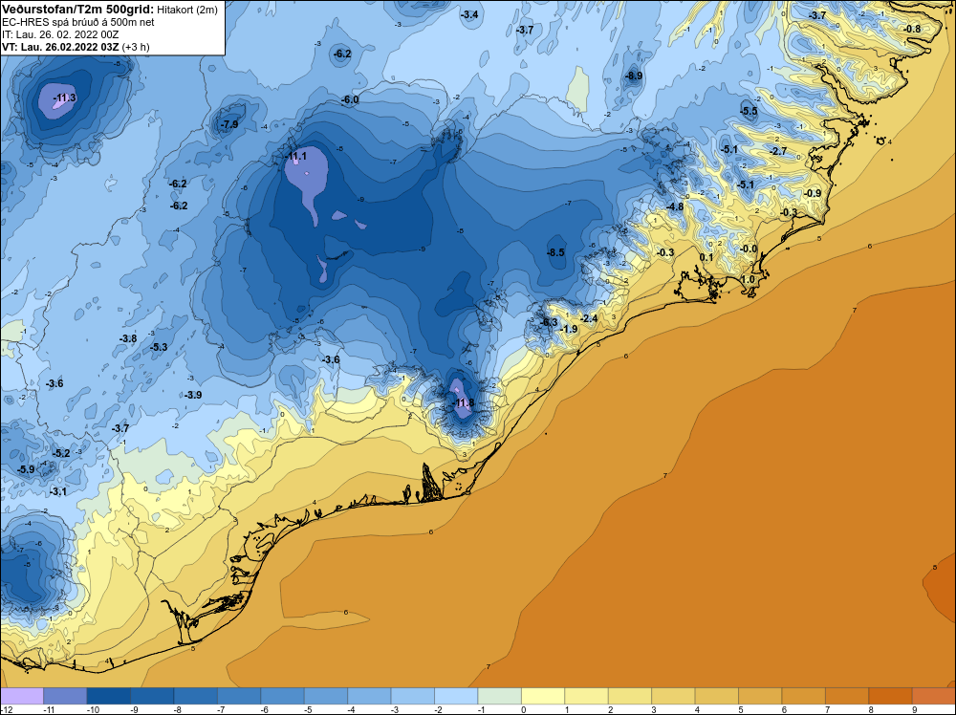Click the -0.9 temperature label
Viewport: 956px width, 715px height.
[x=812, y=193]
